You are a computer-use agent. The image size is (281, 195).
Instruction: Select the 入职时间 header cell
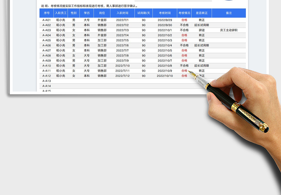coord(122,13)
